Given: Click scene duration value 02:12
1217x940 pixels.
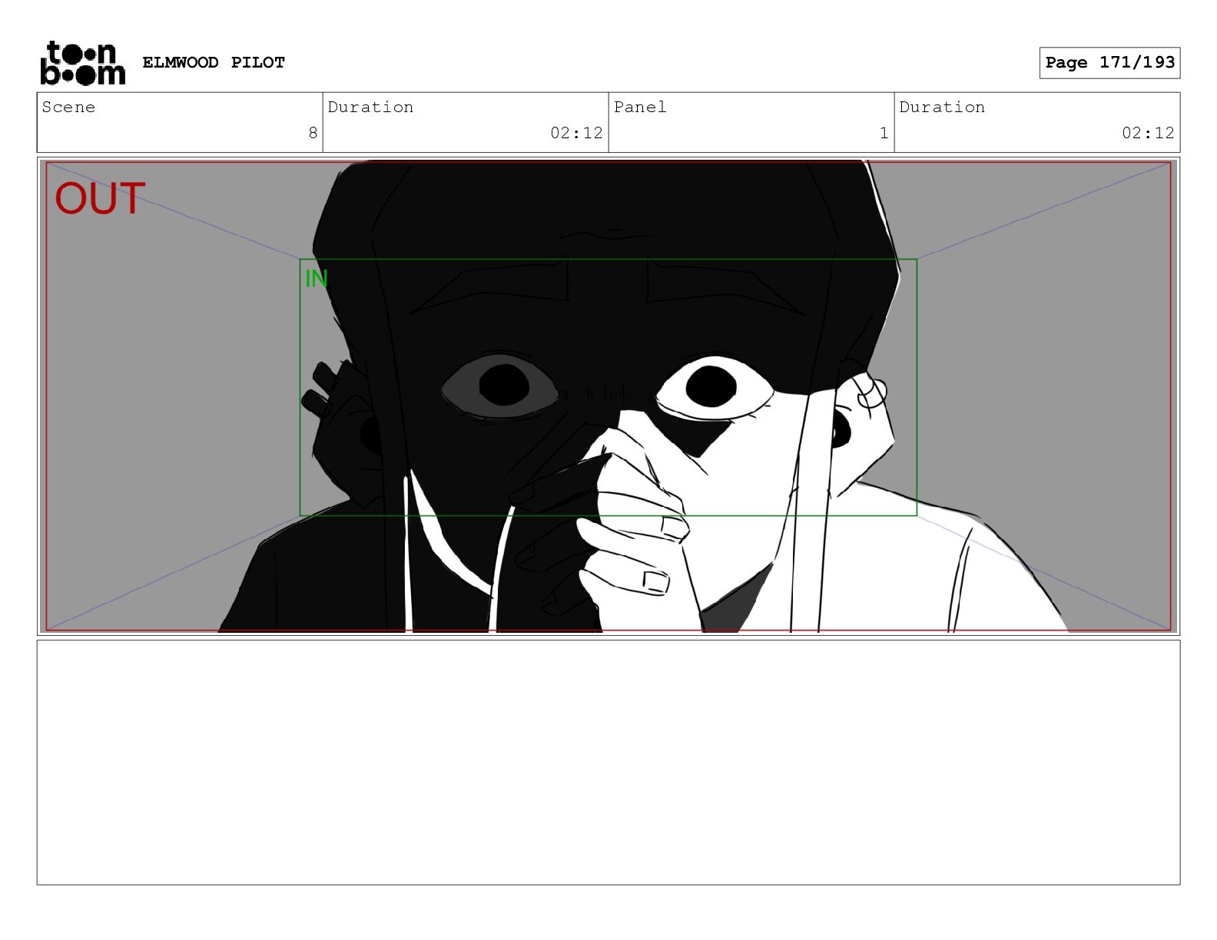Looking at the screenshot, I should point(576,133).
